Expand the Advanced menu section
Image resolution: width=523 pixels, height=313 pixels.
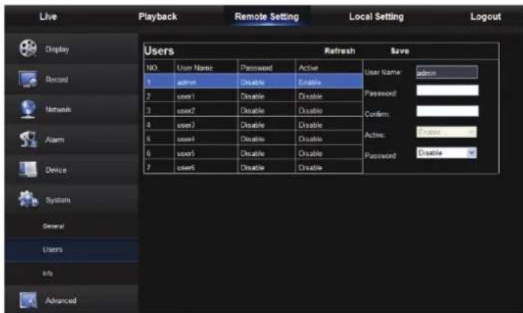(71, 300)
